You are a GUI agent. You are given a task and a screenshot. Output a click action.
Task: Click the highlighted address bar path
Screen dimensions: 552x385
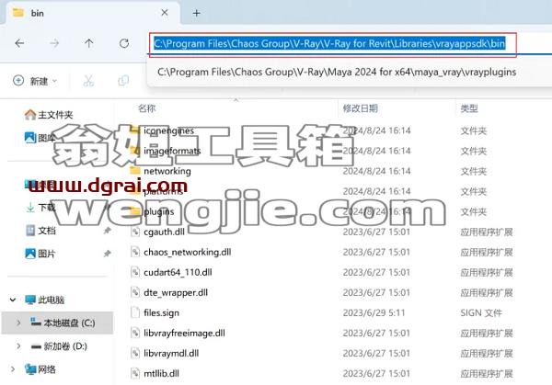329,43
